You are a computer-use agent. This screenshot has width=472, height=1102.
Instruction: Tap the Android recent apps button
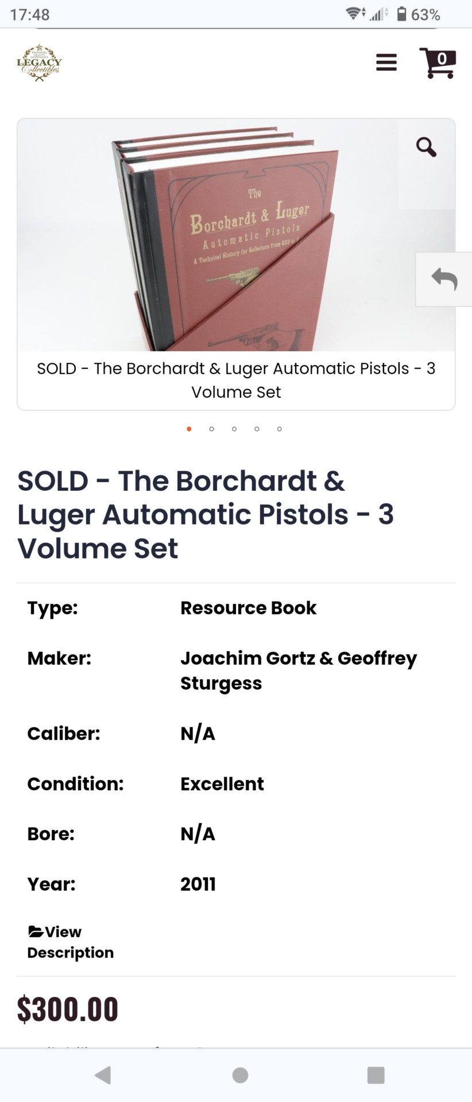(x=376, y=1075)
